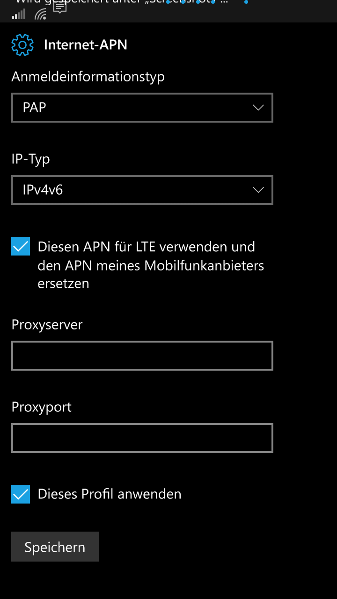Open the Anmeldeinformationstyp dropdown showing PAP
Screen dimensions: 337x599
(142, 108)
